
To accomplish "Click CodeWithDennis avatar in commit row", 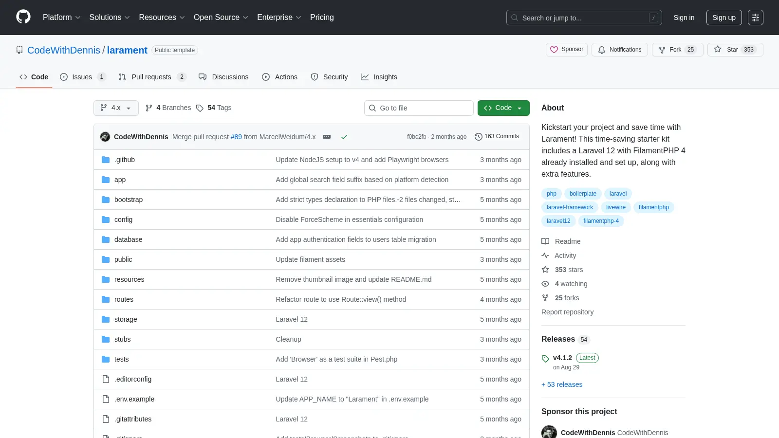I will tap(105, 137).
